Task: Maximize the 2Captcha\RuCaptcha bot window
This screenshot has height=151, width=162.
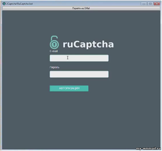Action: coord(150,4)
